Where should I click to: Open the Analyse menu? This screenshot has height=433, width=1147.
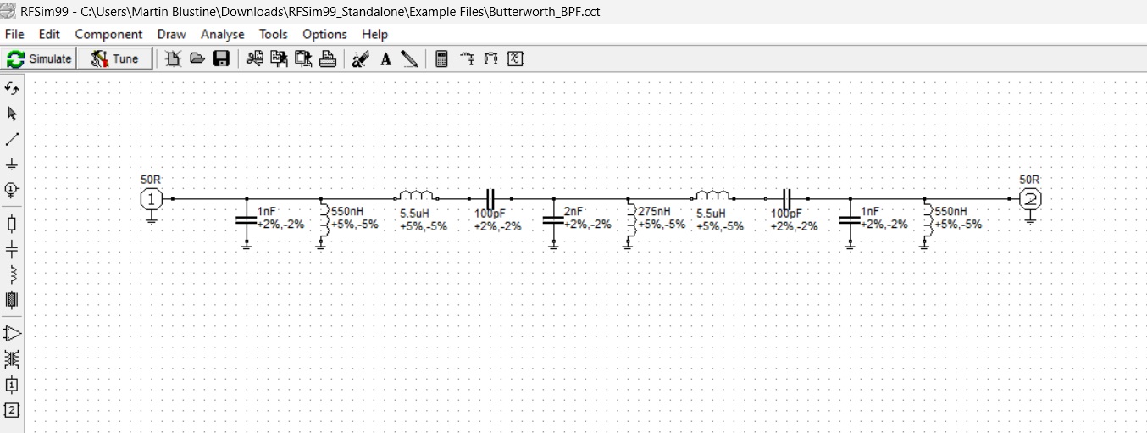coord(222,34)
